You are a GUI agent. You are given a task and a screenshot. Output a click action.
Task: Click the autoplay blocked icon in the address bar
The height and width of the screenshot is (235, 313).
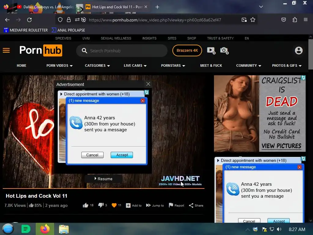tap(84, 20)
